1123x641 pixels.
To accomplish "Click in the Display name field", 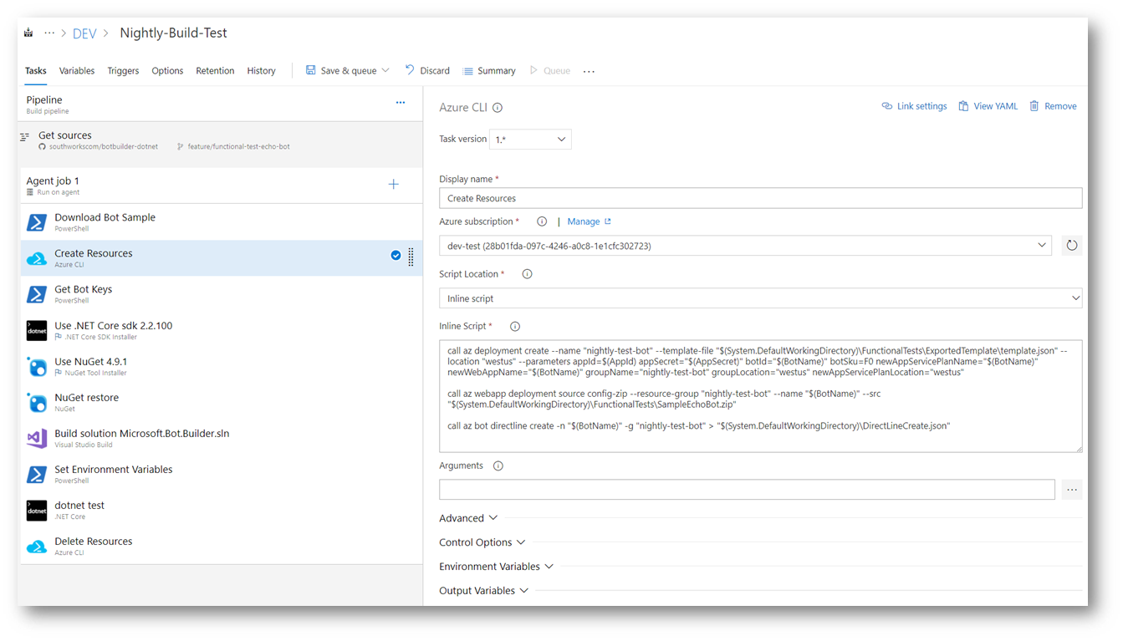I will pos(761,198).
